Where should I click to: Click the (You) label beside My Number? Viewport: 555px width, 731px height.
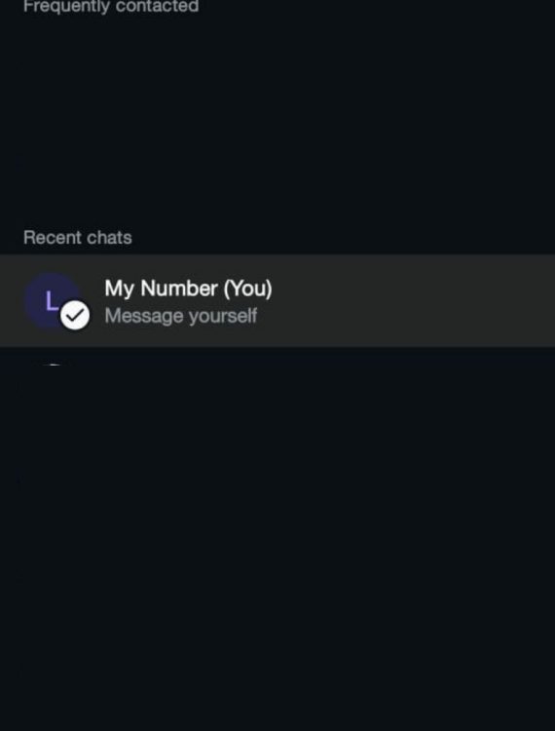coord(247,289)
